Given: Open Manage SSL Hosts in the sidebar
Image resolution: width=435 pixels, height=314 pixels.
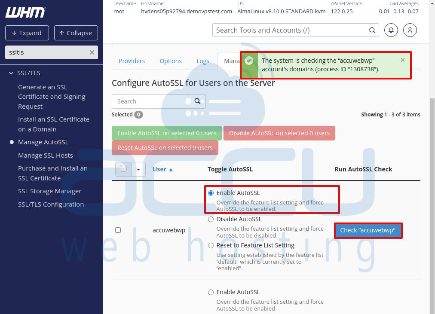Looking at the screenshot, I should pos(45,155).
